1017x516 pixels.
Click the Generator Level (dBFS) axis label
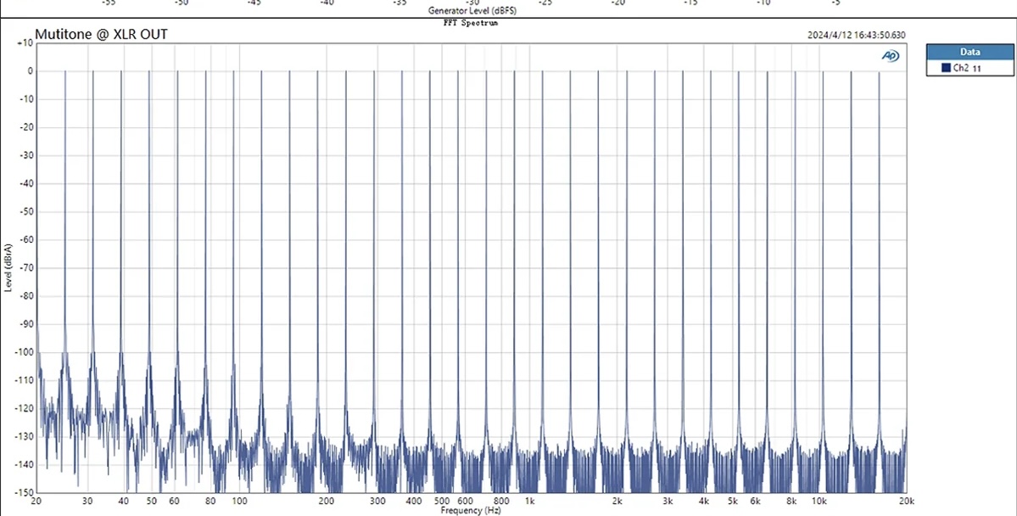click(x=472, y=11)
